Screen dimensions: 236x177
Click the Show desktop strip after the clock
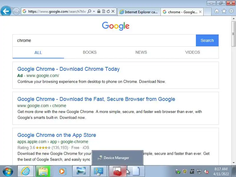click(x=234, y=171)
